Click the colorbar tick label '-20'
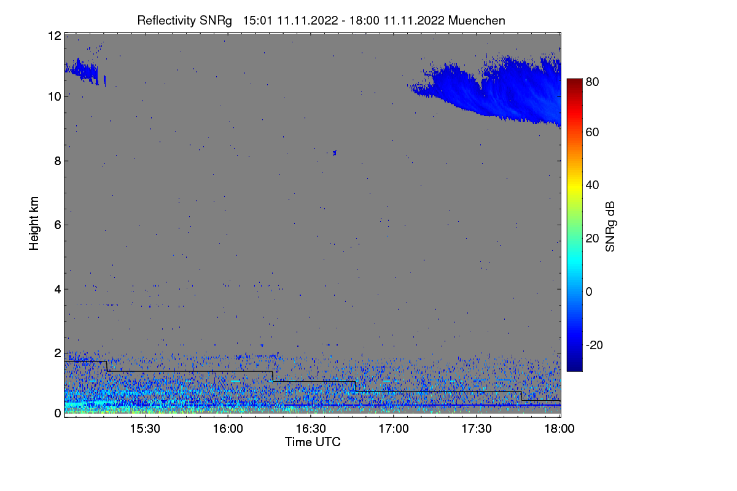737x491 pixels. pyautogui.click(x=594, y=346)
